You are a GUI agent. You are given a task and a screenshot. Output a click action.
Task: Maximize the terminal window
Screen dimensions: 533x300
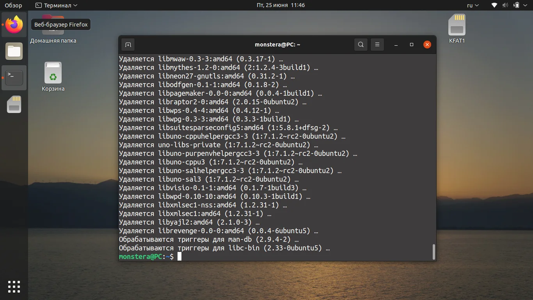coord(412,45)
